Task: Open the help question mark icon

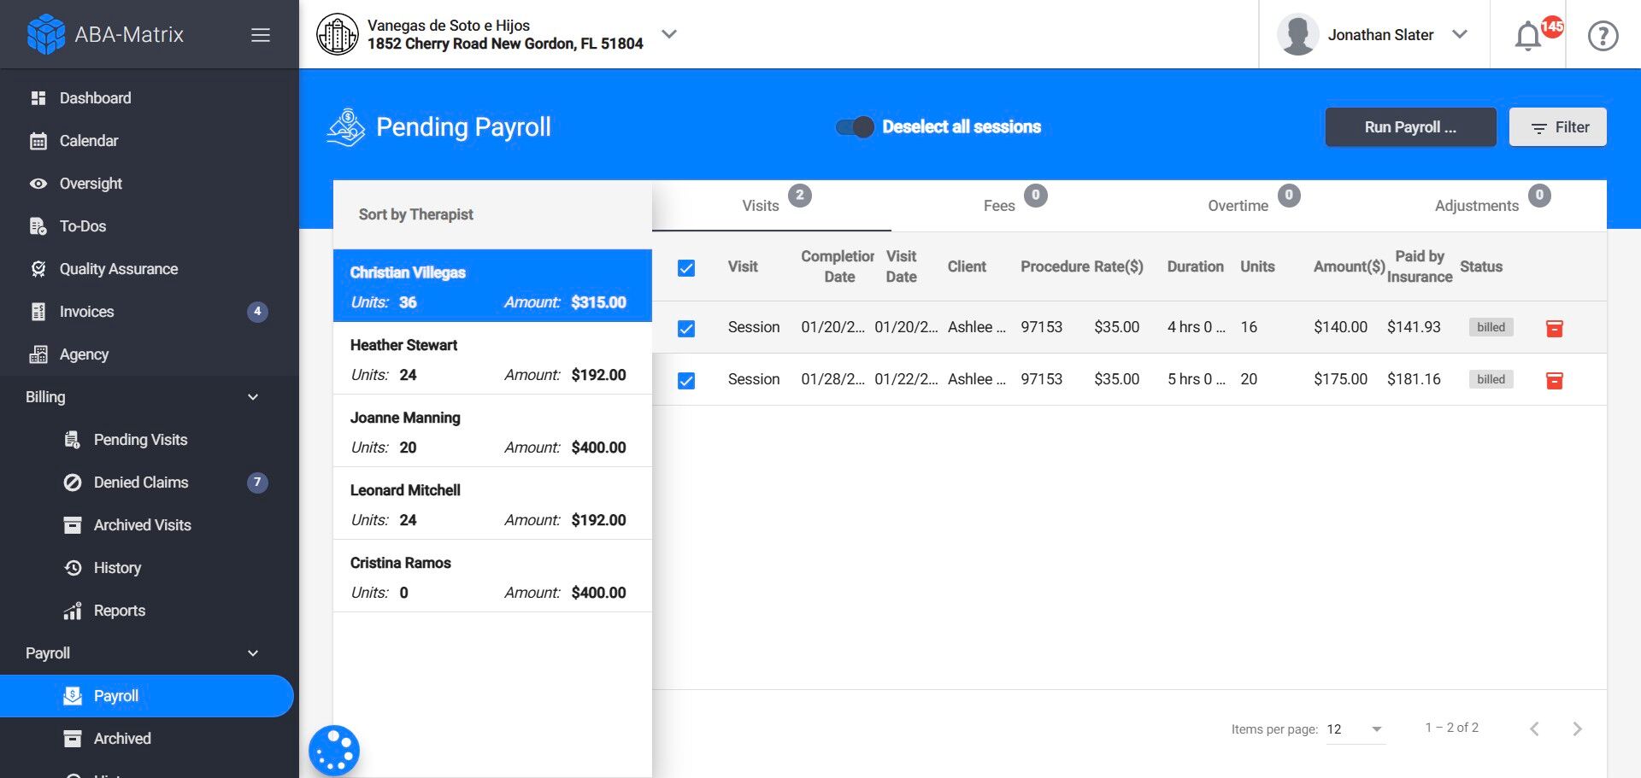Action: (1603, 35)
